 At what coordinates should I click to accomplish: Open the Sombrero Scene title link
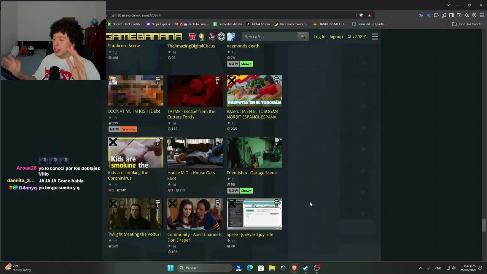[124, 46]
